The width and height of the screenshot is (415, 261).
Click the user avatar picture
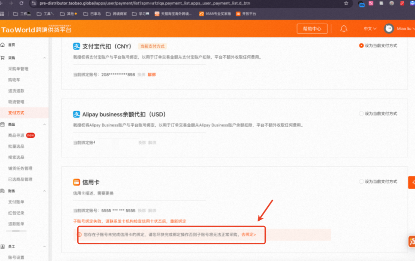point(389,29)
